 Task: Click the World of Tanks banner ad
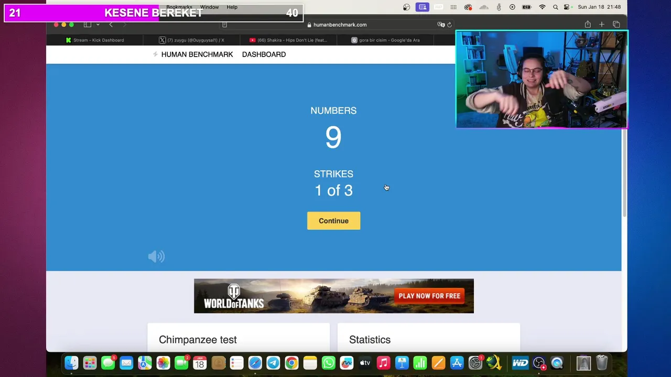[x=333, y=296]
